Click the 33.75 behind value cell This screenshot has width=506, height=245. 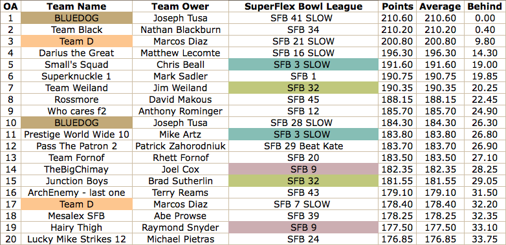click(x=485, y=239)
